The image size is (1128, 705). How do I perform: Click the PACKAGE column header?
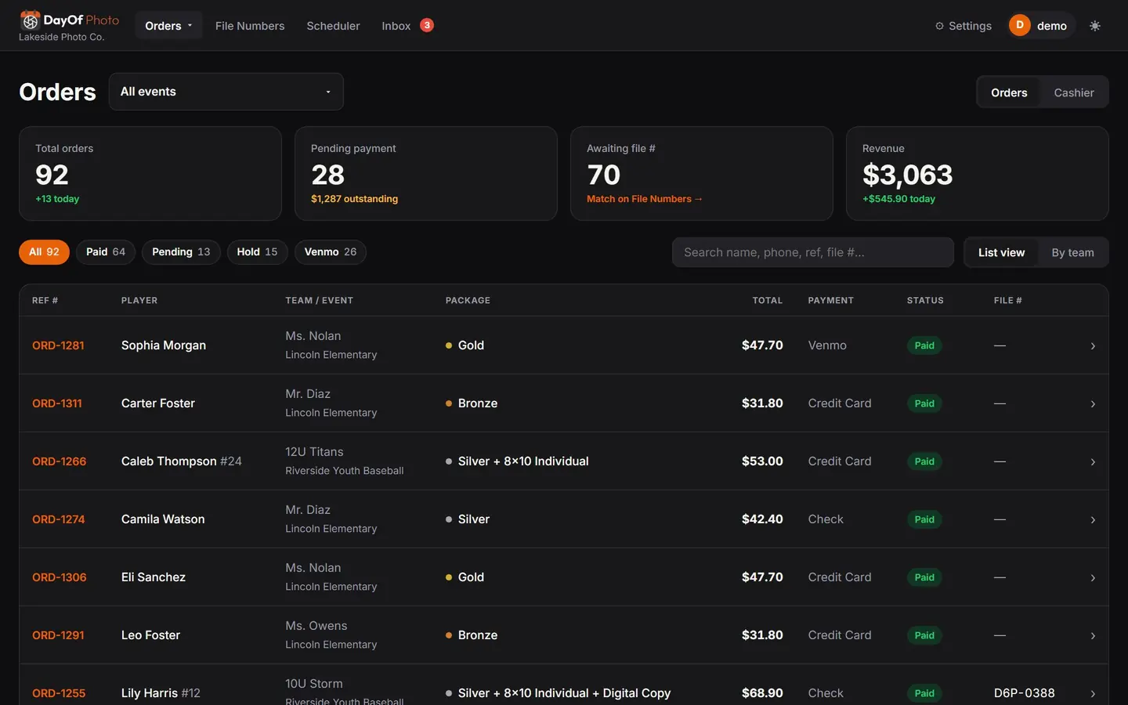tap(468, 301)
